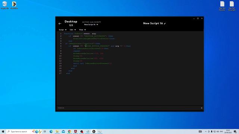Screen dimensions: 239x134
Task: Open the Action Center notifications icon
Action: click(235, 131)
